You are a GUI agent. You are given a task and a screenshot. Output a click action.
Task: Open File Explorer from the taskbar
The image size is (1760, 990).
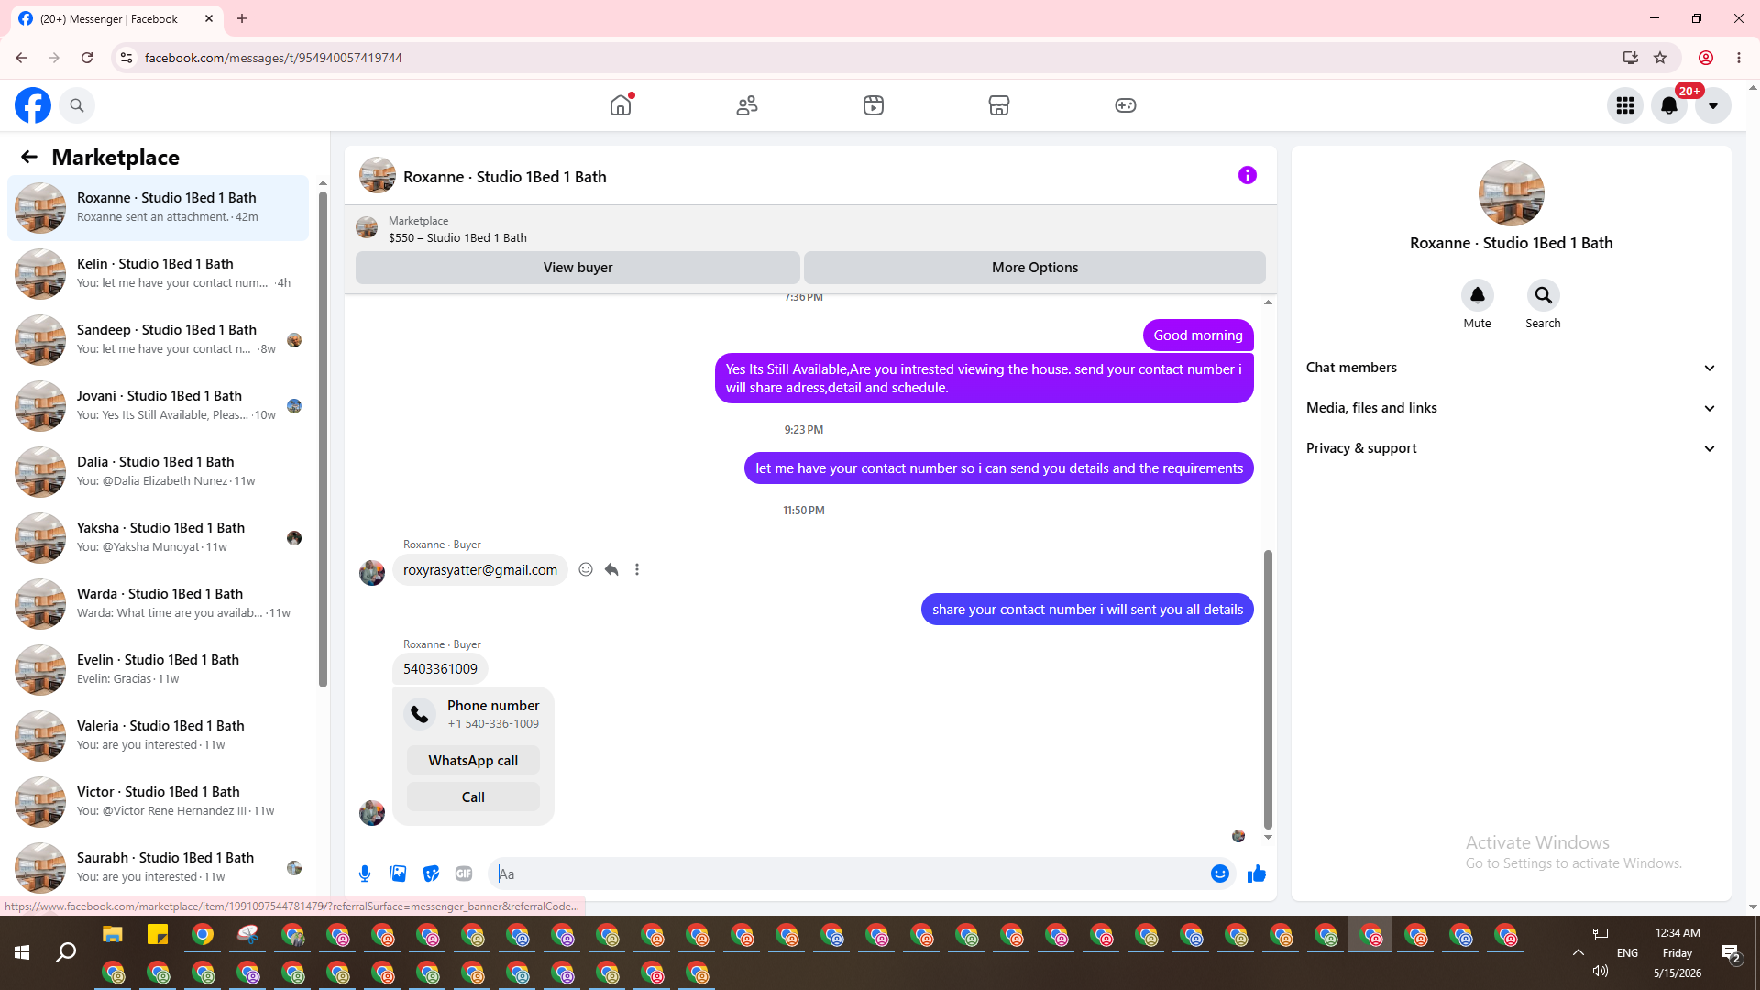pyautogui.click(x=113, y=935)
